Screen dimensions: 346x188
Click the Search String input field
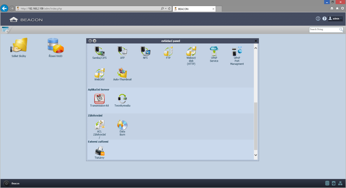tap(324, 29)
